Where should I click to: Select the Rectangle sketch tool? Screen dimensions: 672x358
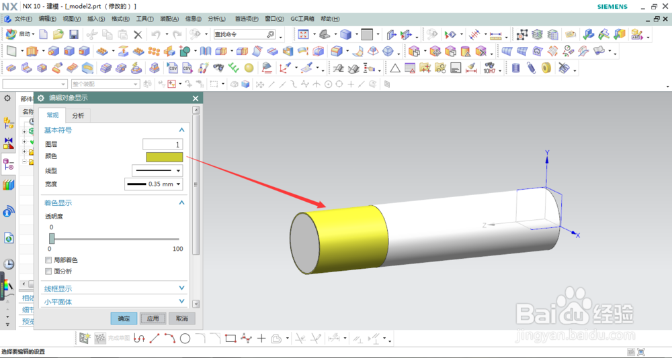click(x=230, y=339)
